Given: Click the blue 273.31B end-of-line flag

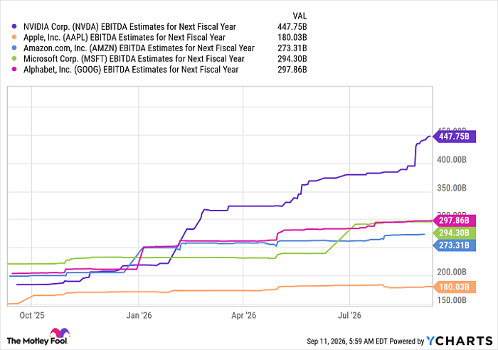Looking at the screenshot, I should (455, 245).
